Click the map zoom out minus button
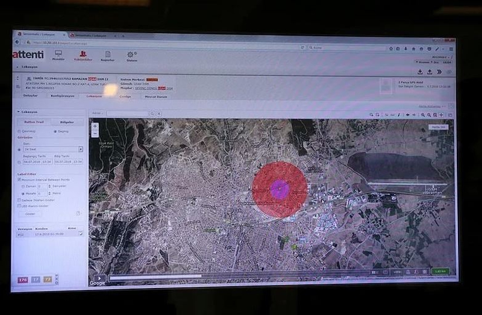Viewport: 482px width, 315px height. click(x=95, y=134)
